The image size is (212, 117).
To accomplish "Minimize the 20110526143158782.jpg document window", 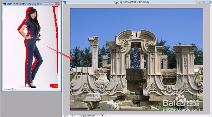I will (x=47, y=4).
